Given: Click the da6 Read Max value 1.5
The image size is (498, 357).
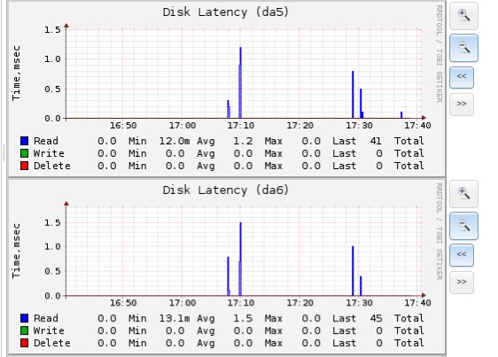Looking at the screenshot, I should [x=243, y=318].
